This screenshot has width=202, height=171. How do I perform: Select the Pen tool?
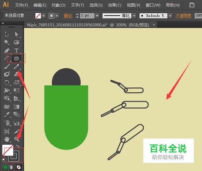7,50
